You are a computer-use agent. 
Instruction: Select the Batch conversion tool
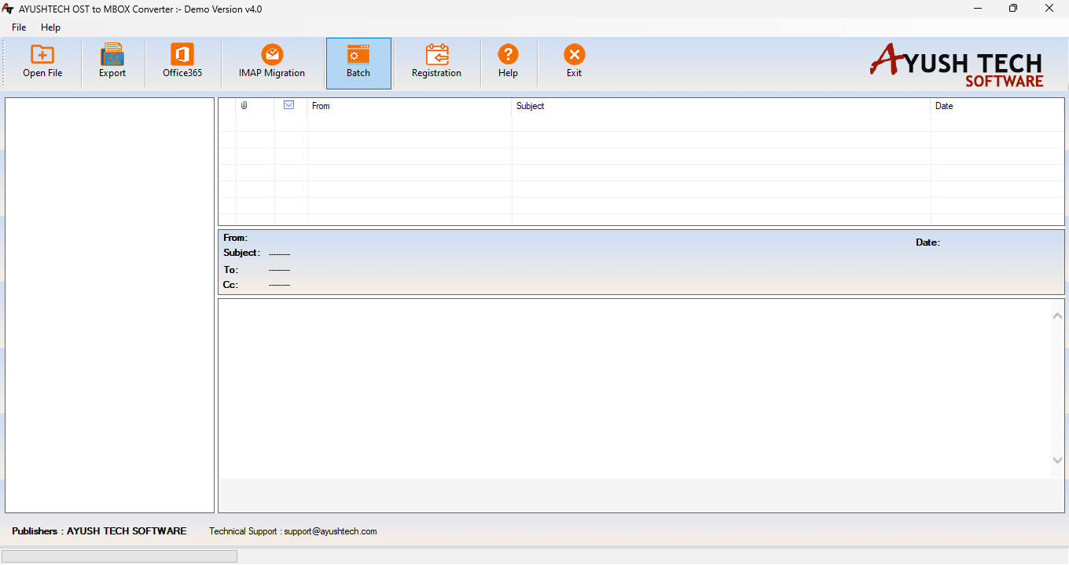tap(358, 63)
